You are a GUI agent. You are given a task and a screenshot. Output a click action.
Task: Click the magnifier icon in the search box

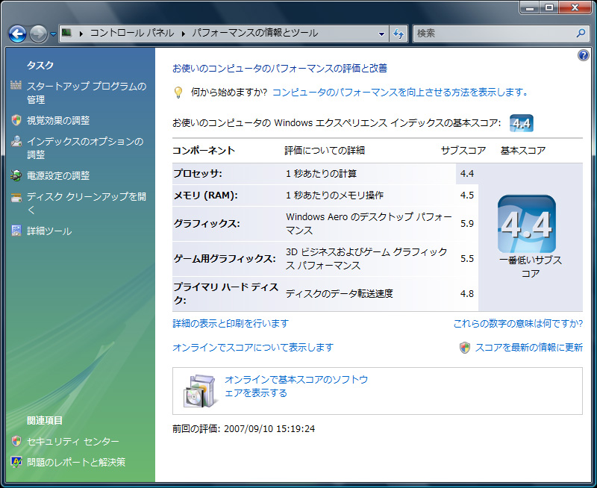(581, 34)
